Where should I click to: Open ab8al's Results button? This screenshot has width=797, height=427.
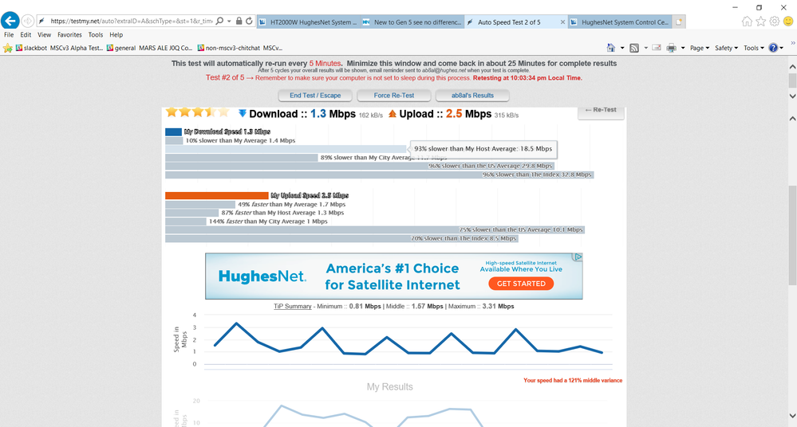472,96
